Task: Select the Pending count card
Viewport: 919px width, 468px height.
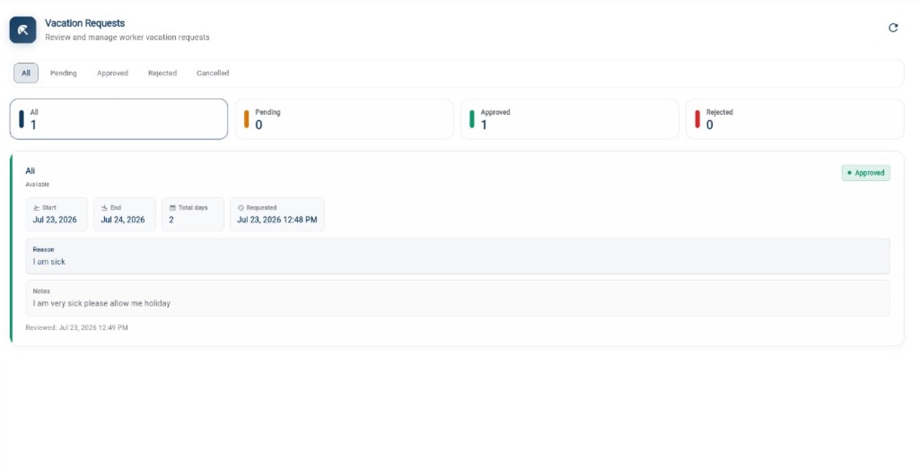Action: (344, 119)
